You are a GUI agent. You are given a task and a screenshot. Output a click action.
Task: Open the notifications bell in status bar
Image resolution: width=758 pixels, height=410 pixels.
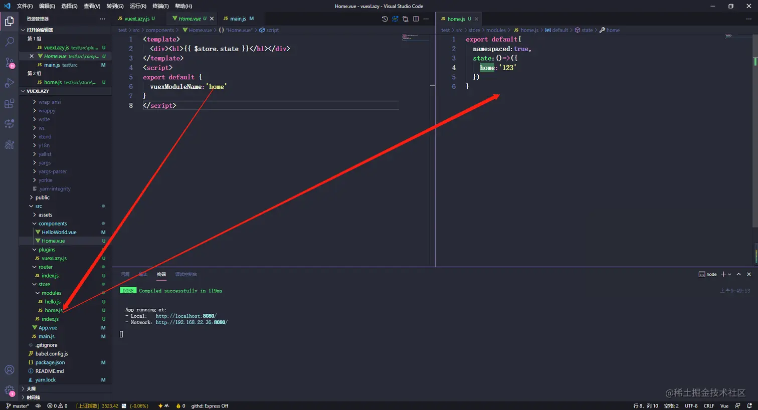749,406
